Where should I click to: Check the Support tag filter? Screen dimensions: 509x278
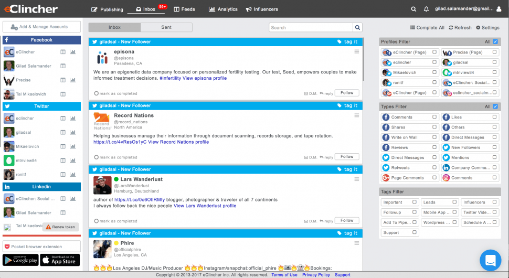(414, 232)
